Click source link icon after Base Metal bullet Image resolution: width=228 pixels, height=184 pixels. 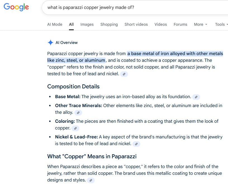[196, 97]
